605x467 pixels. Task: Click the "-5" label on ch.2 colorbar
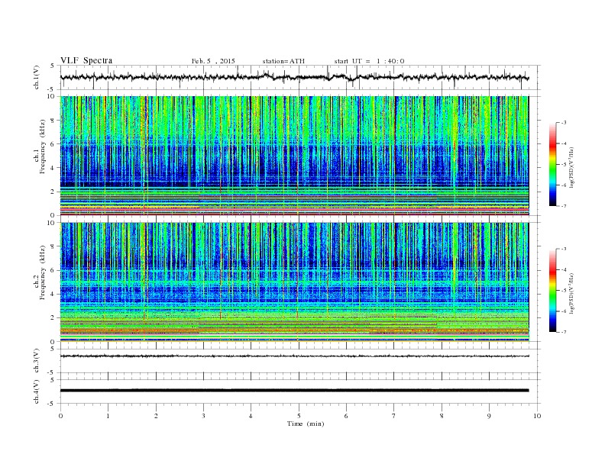[563, 291]
